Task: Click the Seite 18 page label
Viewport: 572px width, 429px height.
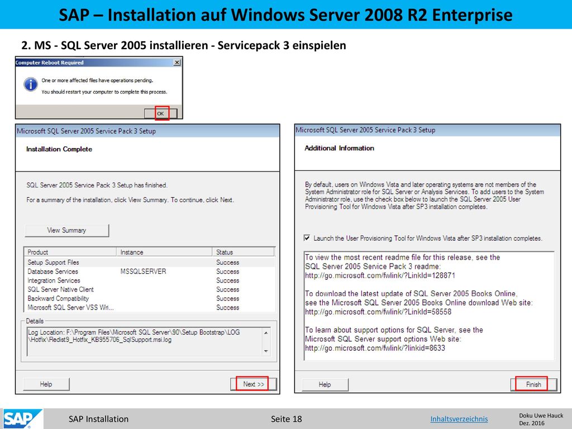Action: 287,419
